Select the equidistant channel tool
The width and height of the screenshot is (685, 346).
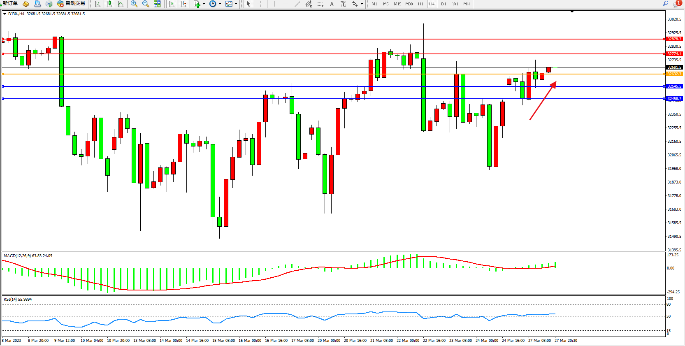point(309,4)
